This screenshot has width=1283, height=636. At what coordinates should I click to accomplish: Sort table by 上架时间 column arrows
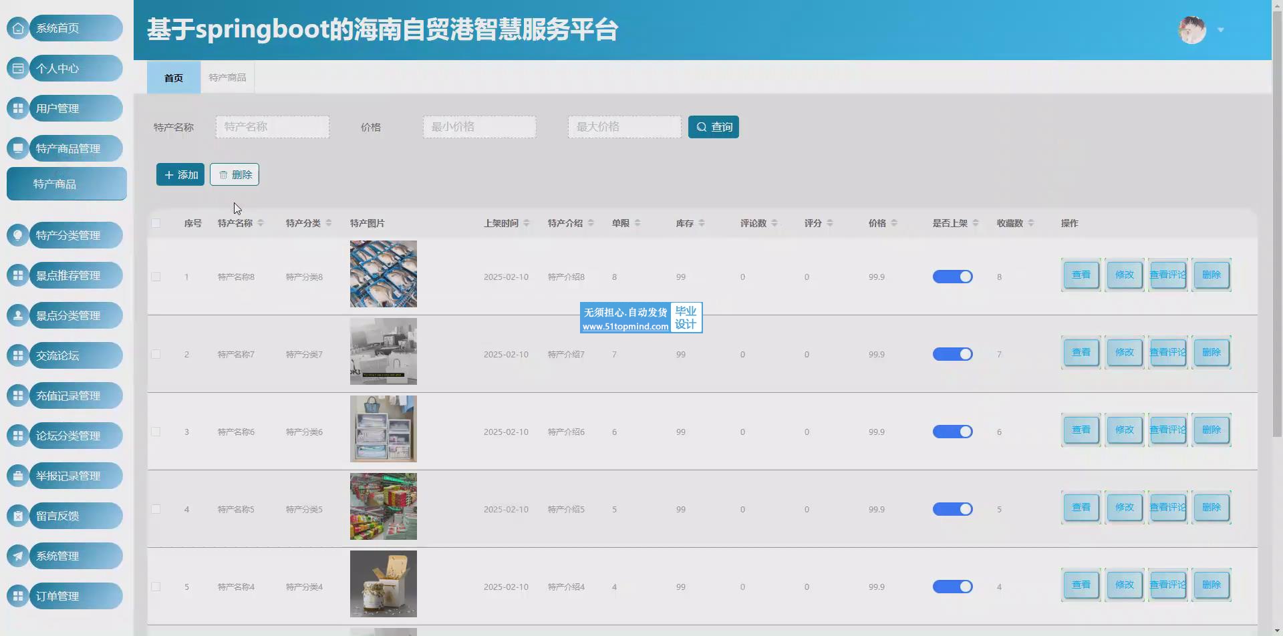[527, 223]
